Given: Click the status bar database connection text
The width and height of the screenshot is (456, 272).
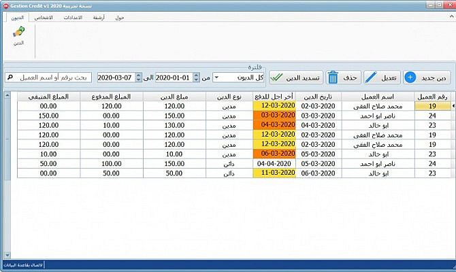Looking at the screenshot, I should tap(23, 265).
